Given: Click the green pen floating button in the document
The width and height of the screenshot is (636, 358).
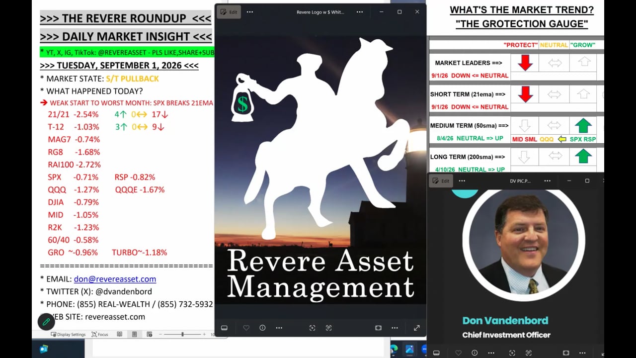Looking at the screenshot, I should pos(46,322).
